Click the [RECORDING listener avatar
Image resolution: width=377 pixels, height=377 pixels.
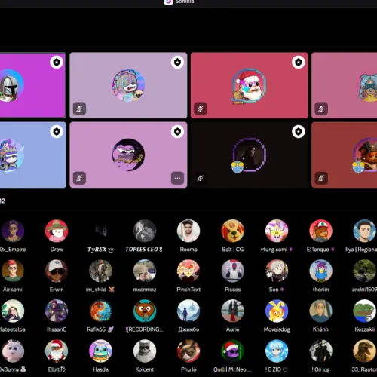point(145,311)
